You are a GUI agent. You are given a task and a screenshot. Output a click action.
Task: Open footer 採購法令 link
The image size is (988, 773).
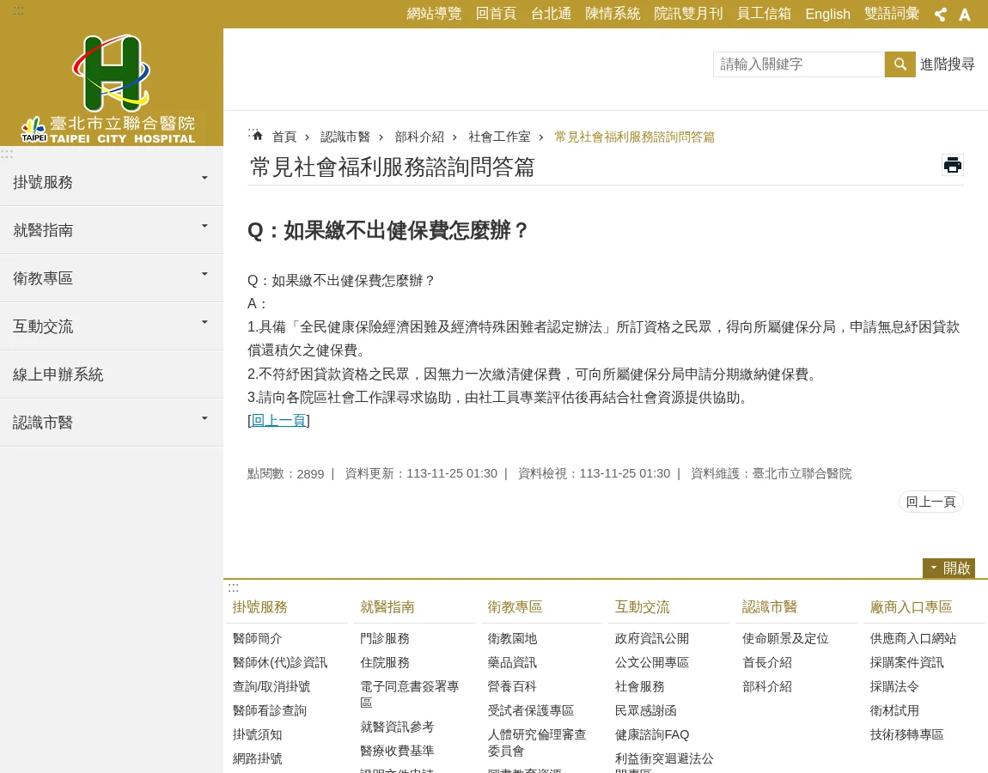[894, 687]
